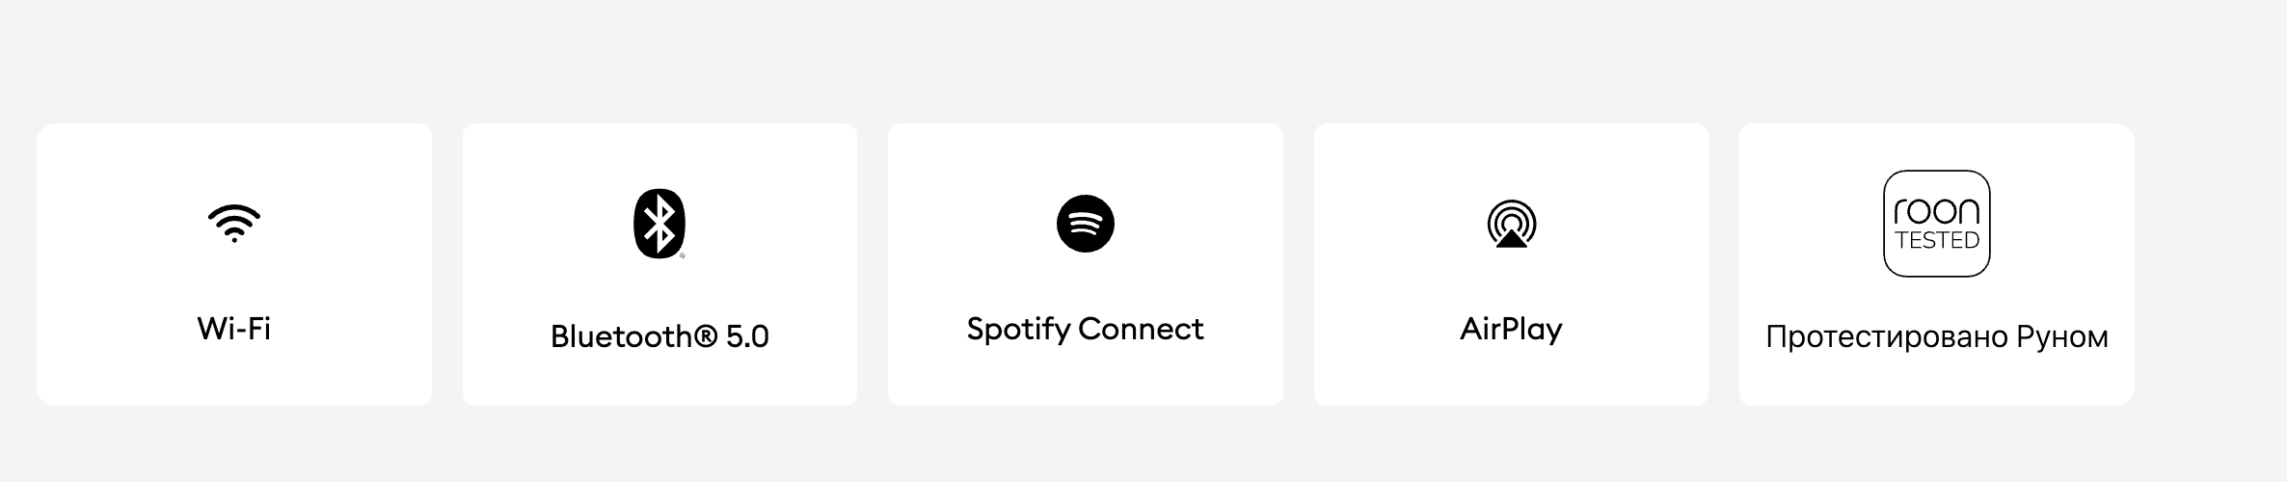Viewport: 2287px width, 482px height.
Task: Click the word roon inside the badge
Action: click(x=1936, y=211)
